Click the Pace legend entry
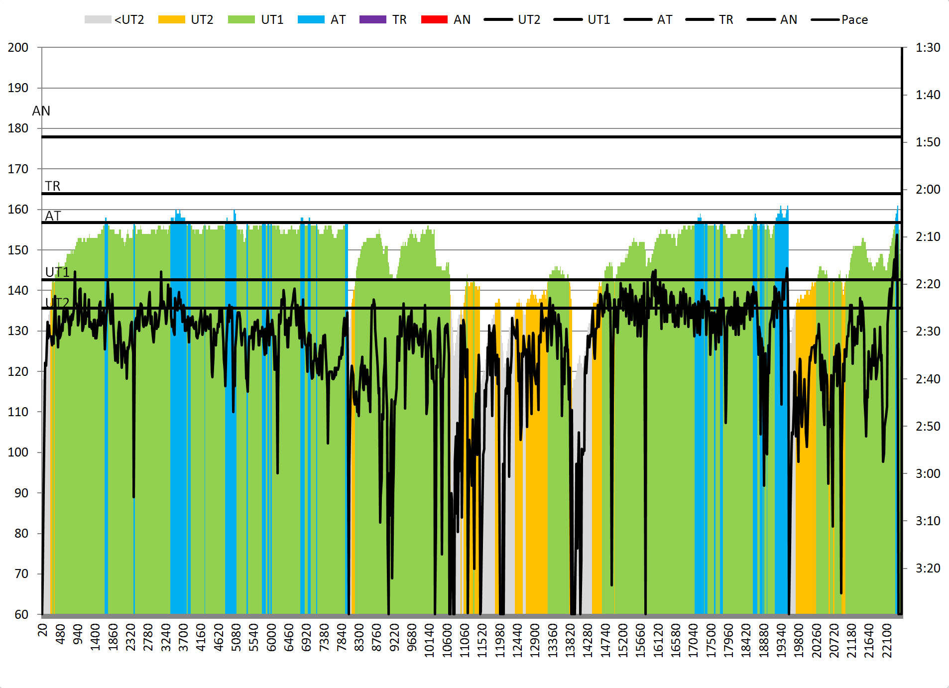 [839, 20]
